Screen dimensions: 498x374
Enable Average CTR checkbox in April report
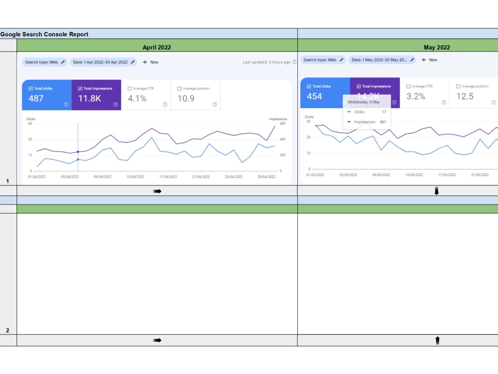tap(129, 89)
